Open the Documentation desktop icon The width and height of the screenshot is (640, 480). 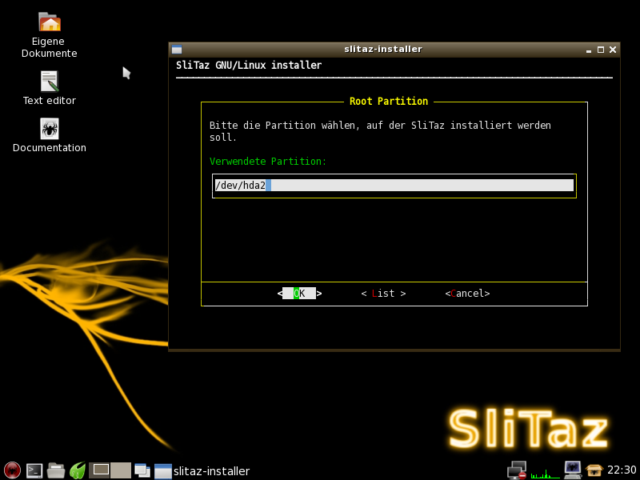50,135
